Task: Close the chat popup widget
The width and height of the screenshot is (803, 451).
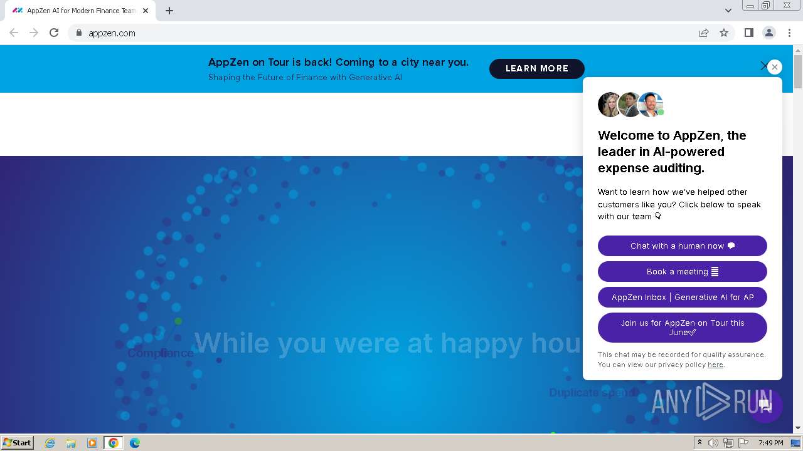Action: [775, 67]
